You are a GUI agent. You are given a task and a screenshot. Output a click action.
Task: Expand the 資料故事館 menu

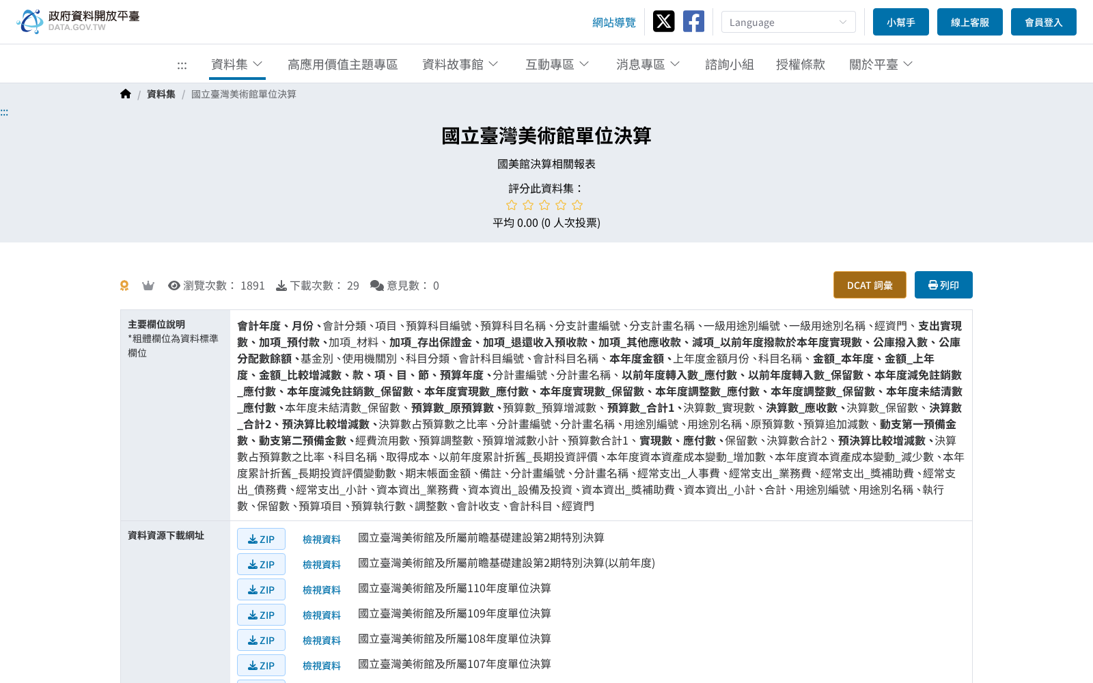[x=460, y=64]
